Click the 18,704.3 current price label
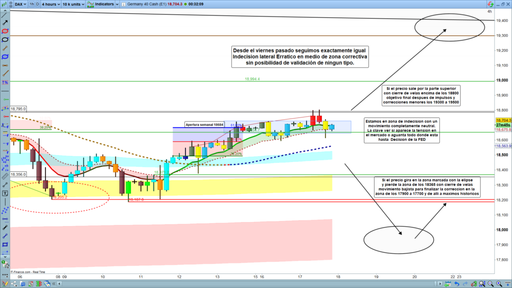This screenshot has width=512, height=288. [502, 120]
